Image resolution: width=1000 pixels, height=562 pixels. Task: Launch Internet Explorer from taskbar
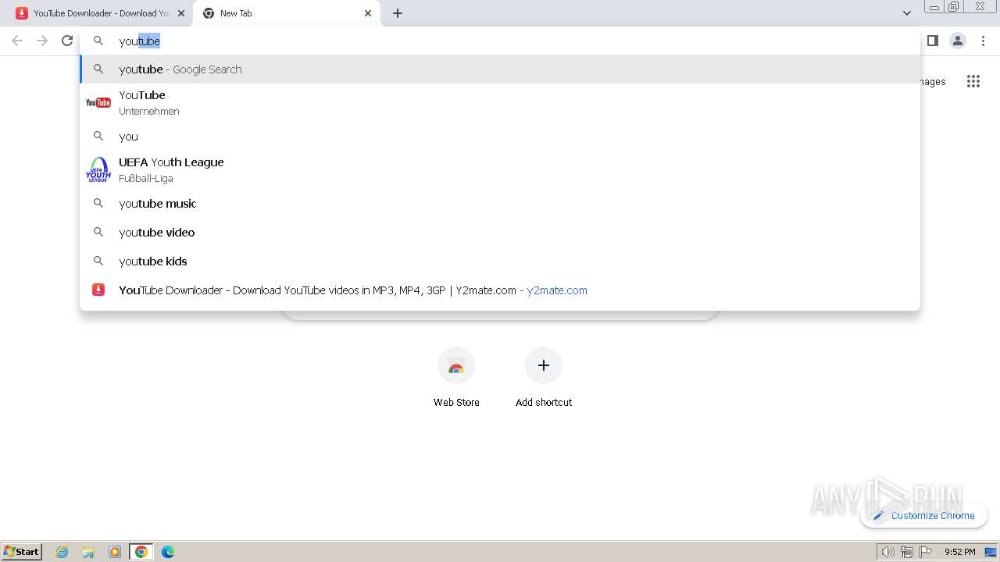point(62,552)
